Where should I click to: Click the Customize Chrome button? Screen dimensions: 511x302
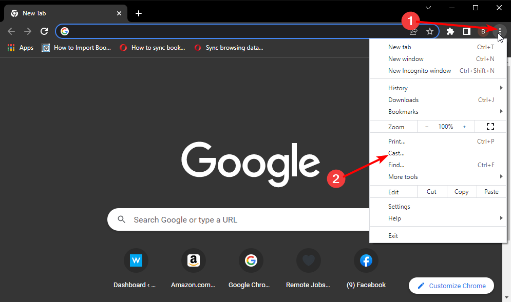point(451,286)
